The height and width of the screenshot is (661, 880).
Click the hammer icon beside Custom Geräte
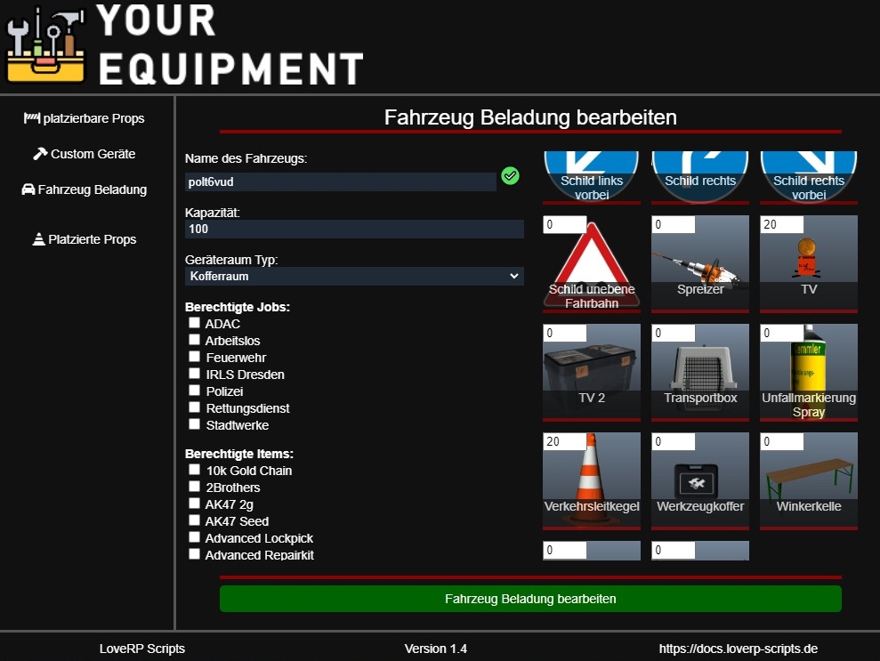pyautogui.click(x=40, y=154)
